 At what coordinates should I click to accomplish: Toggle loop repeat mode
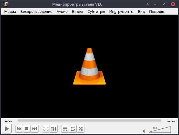(x=73, y=129)
